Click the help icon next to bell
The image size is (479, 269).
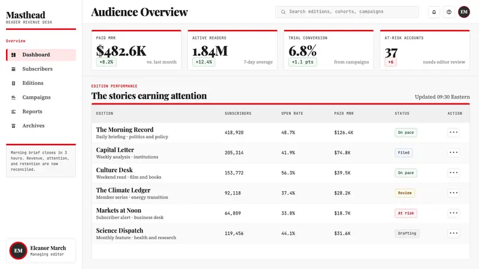tap(448, 12)
